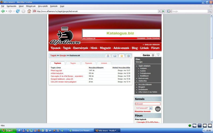Click the Google search box
Viewport: 213px width, 133px height.
[190, 11]
